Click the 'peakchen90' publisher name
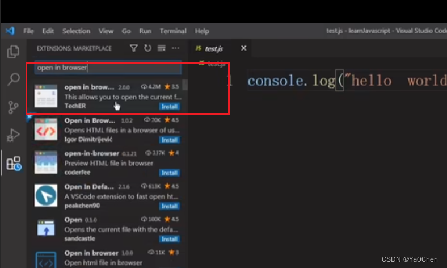 point(82,206)
